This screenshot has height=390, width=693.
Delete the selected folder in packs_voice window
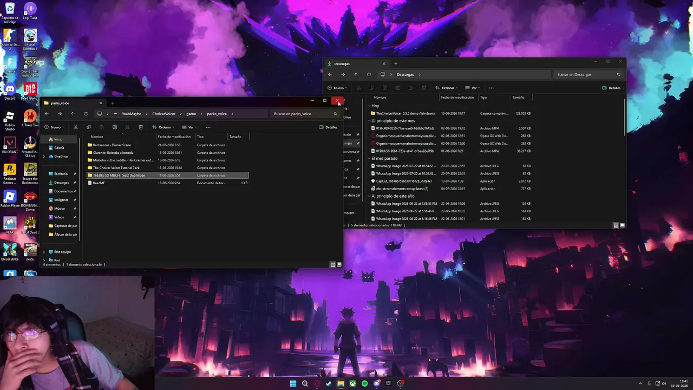(x=141, y=127)
